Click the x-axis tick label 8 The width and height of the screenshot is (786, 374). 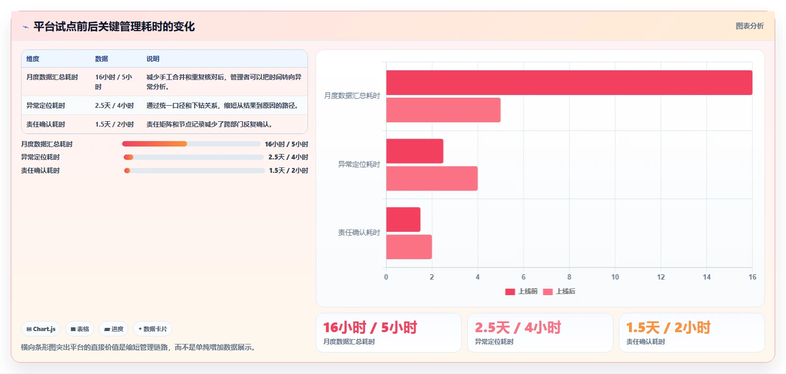[x=569, y=277]
